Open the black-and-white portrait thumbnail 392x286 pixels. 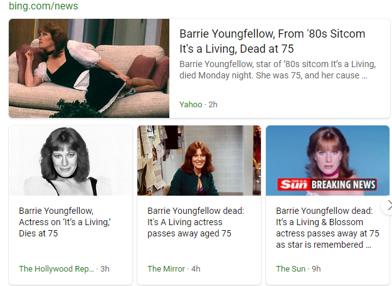tap(71, 161)
